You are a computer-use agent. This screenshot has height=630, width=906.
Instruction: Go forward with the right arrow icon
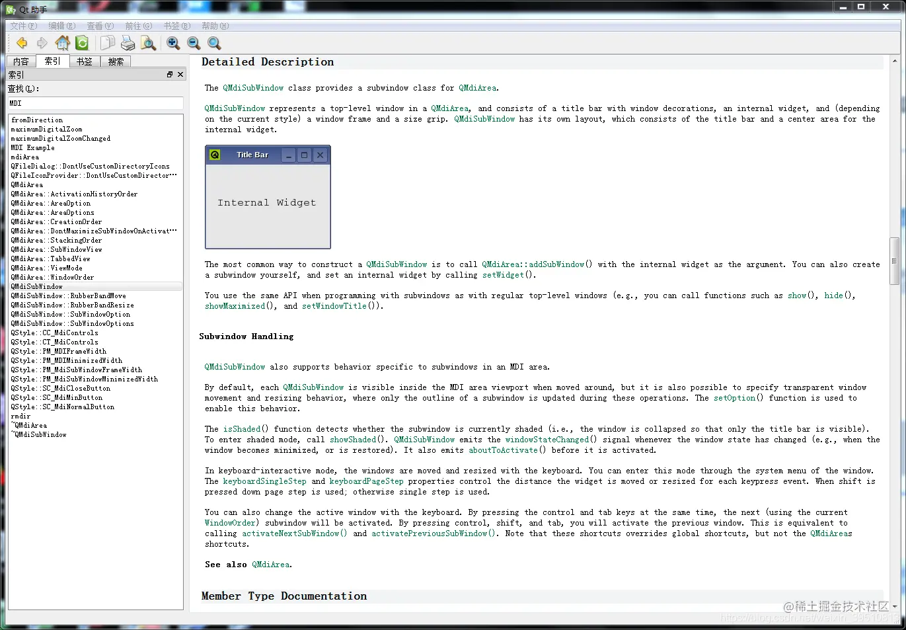point(42,43)
